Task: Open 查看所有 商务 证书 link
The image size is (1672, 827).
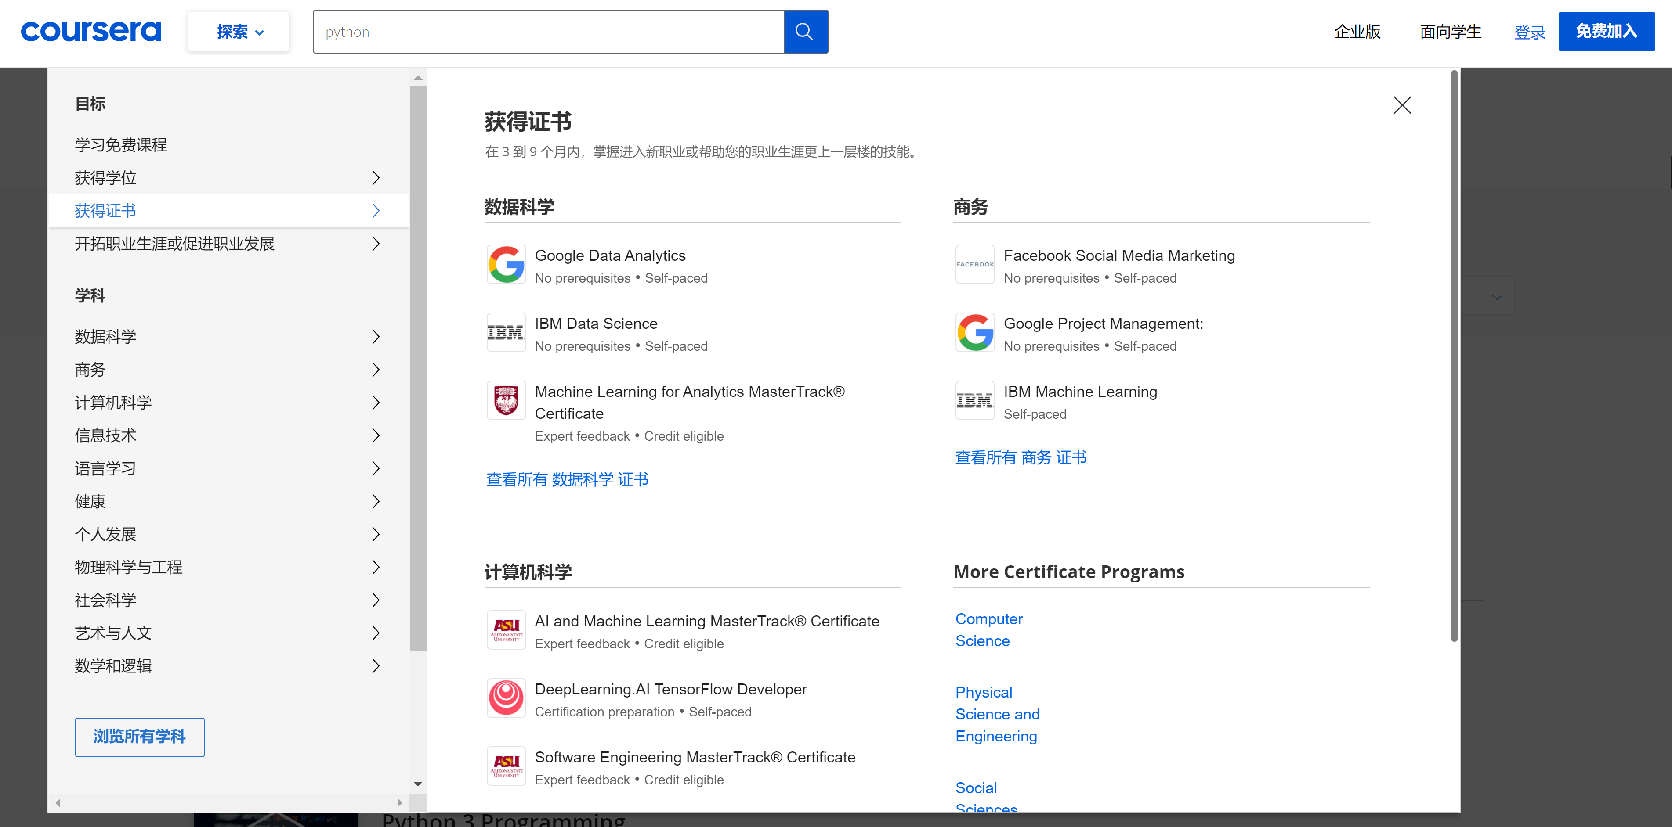Action: tap(1021, 458)
